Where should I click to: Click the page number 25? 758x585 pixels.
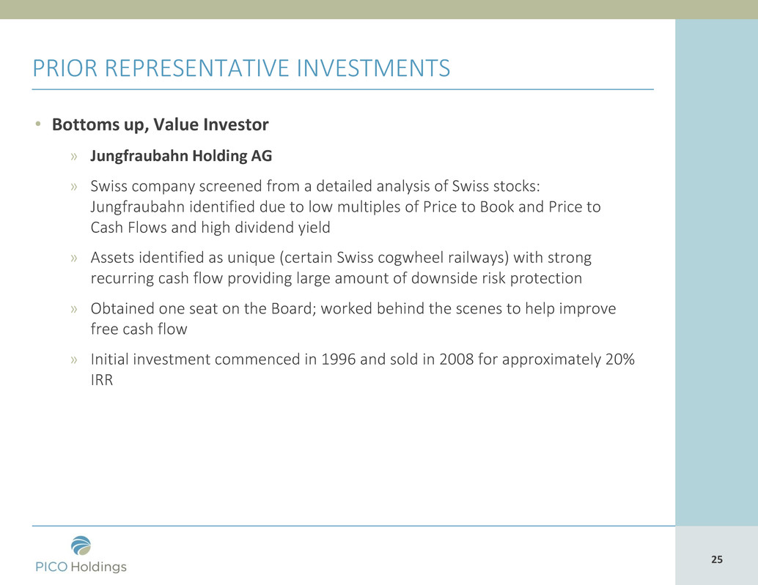(716, 559)
